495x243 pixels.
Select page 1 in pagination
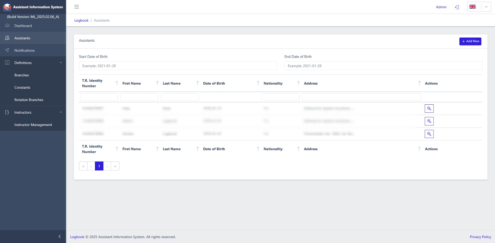tap(99, 166)
